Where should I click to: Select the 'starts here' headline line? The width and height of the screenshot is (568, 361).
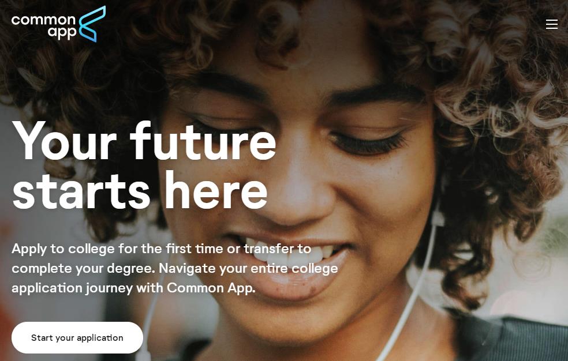(x=140, y=190)
